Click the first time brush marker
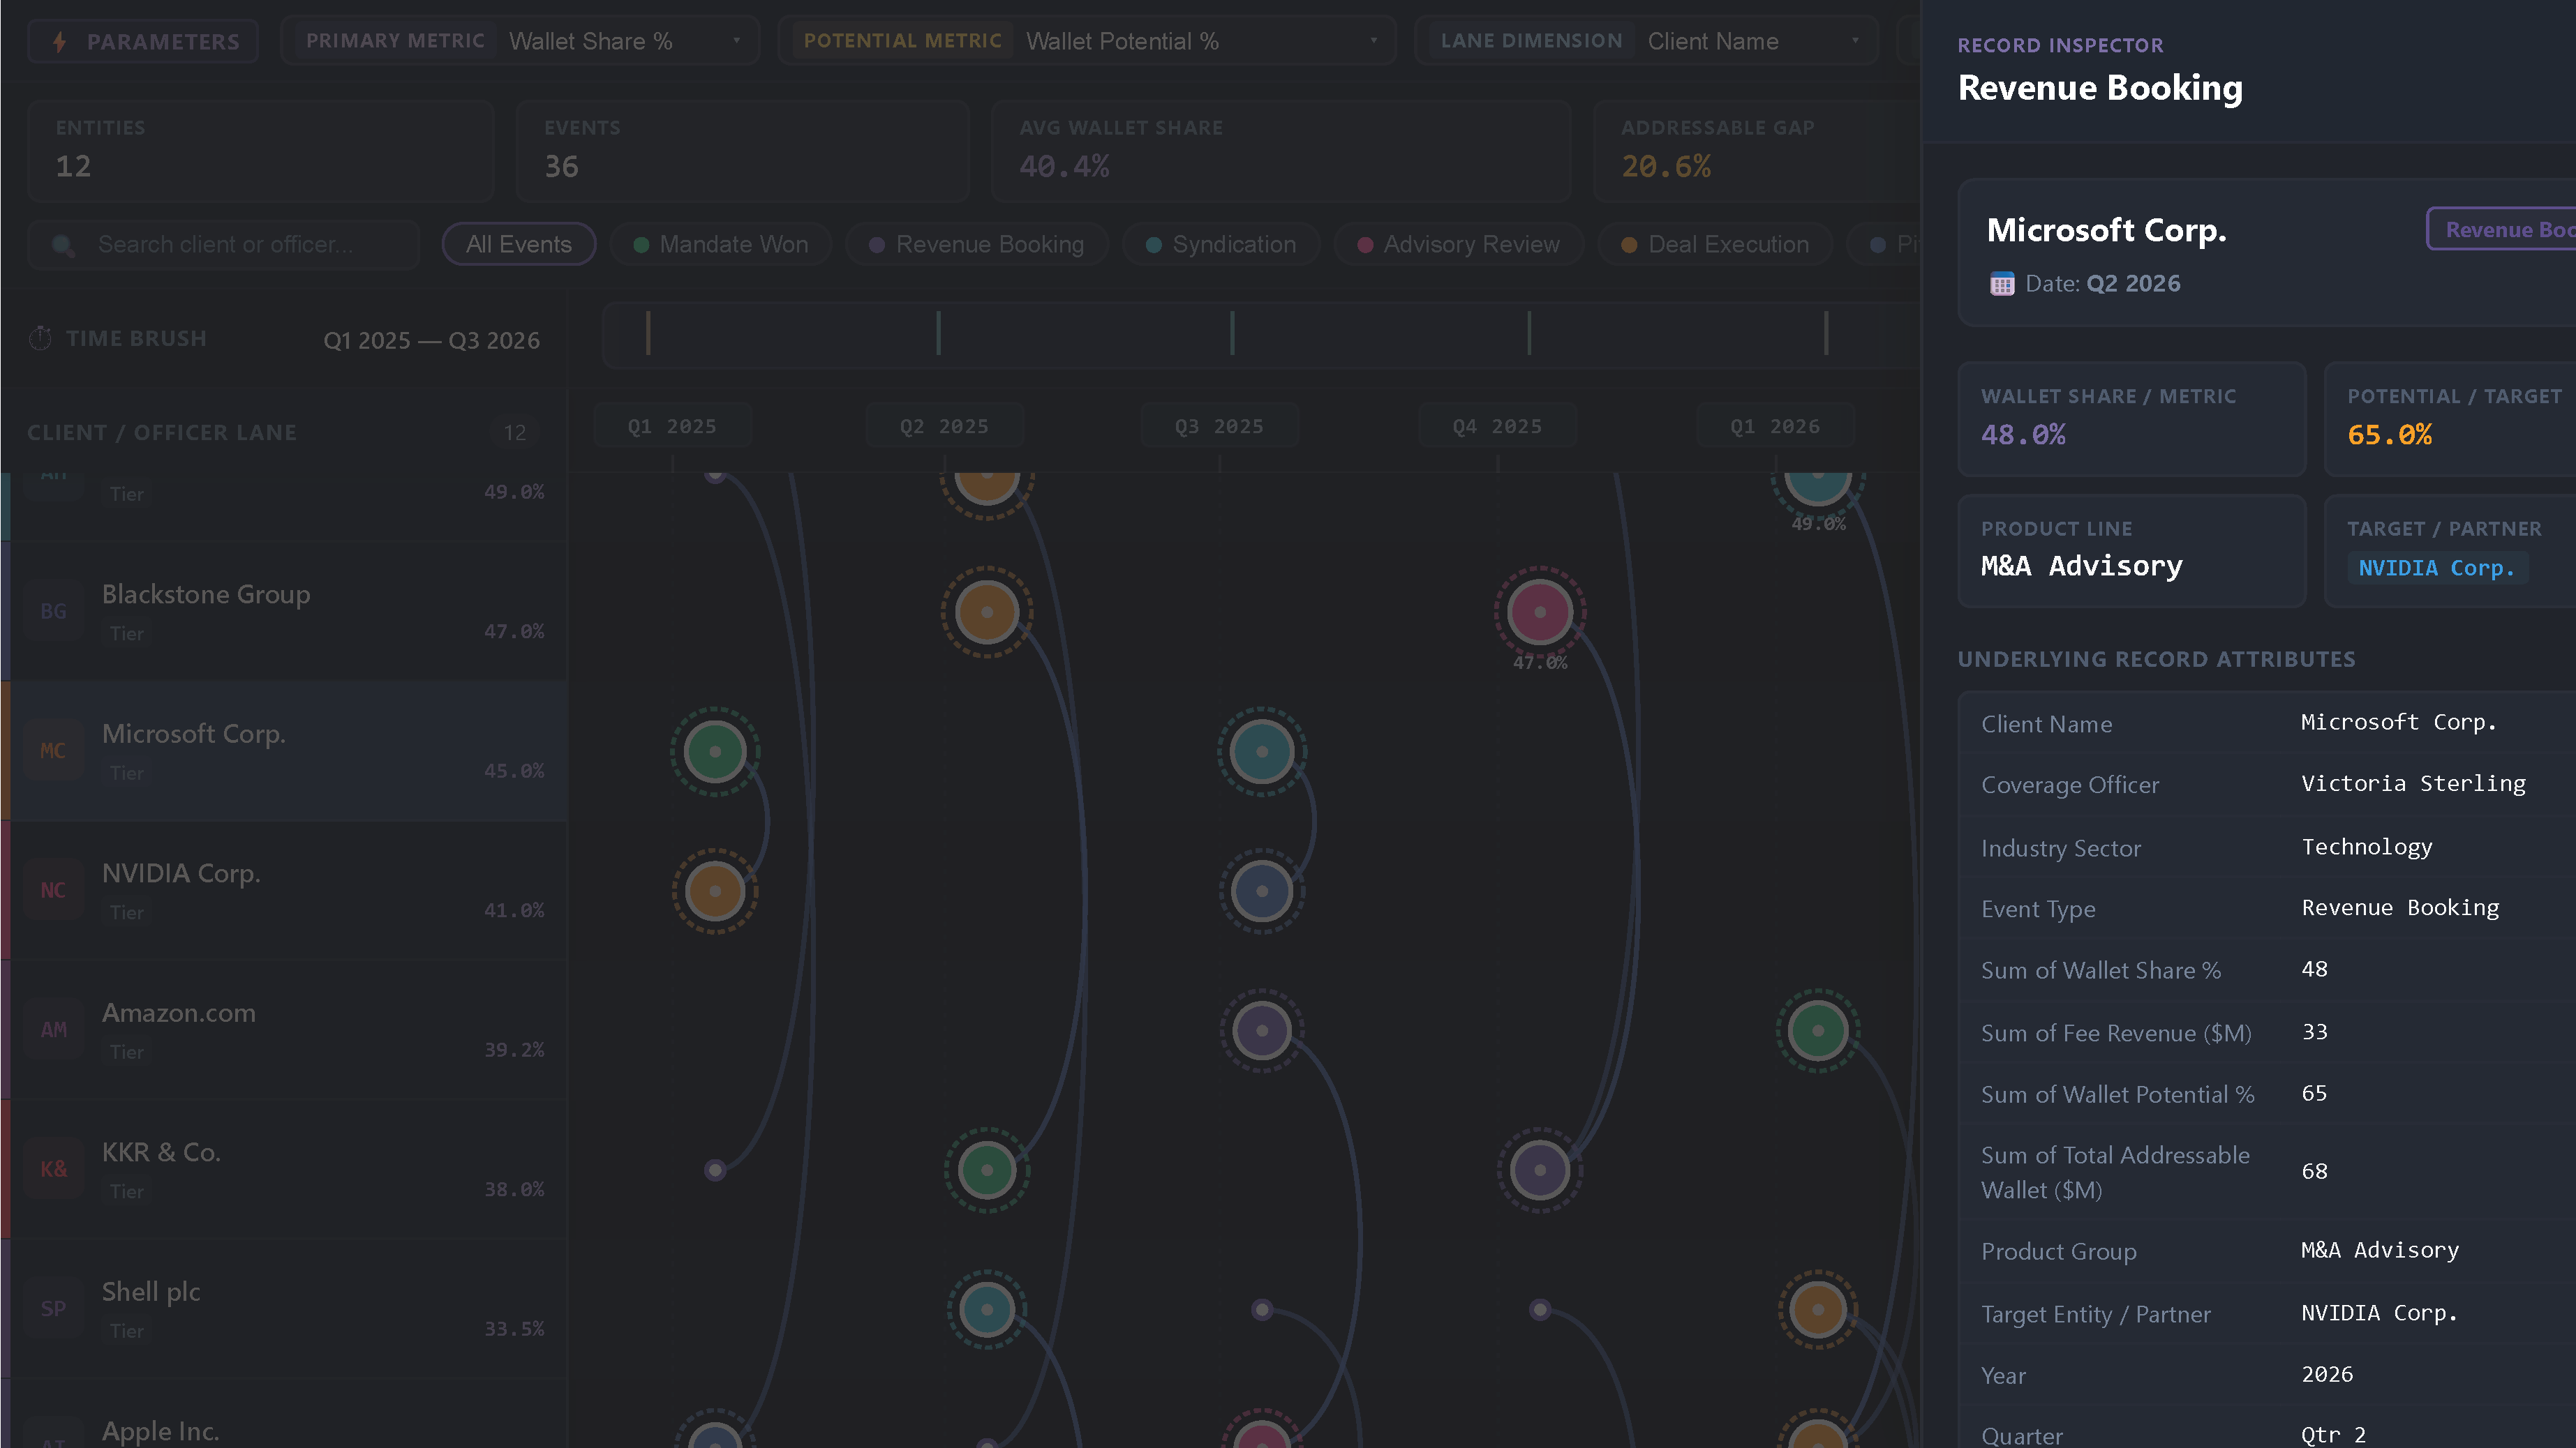This screenshot has height=1448, width=2576. pos(648,333)
